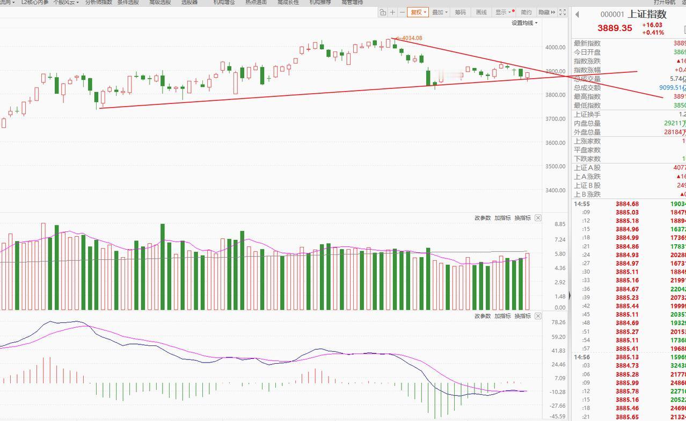Close the volume indicator panel
Image resolution: width=686 pixels, height=421 pixels.
click(538, 218)
